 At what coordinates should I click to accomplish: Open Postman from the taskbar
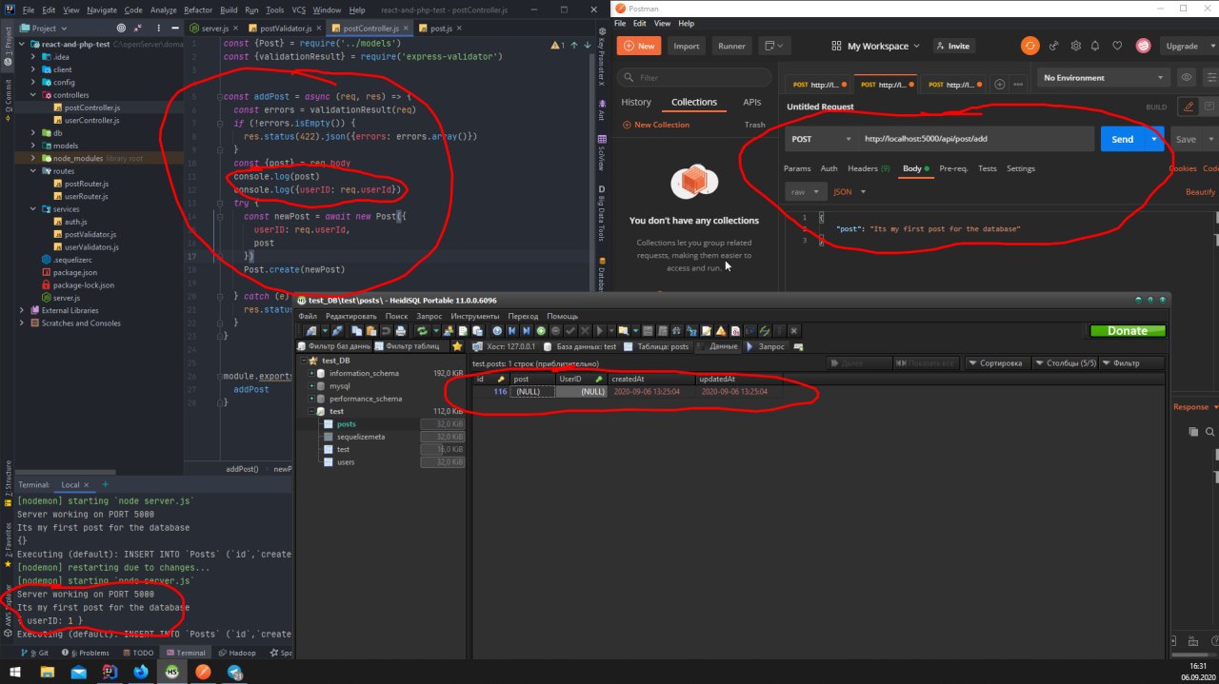pos(203,672)
